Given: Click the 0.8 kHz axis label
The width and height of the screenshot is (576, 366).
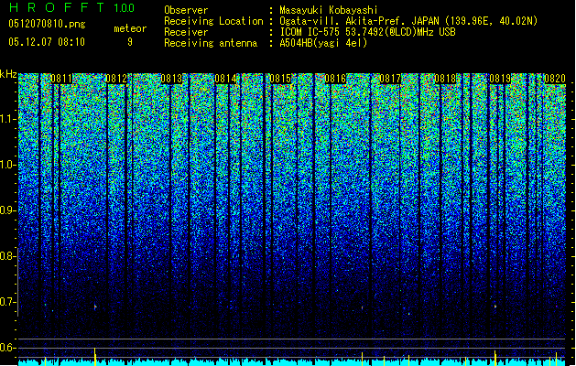Looking at the screenshot, I should (7, 256).
